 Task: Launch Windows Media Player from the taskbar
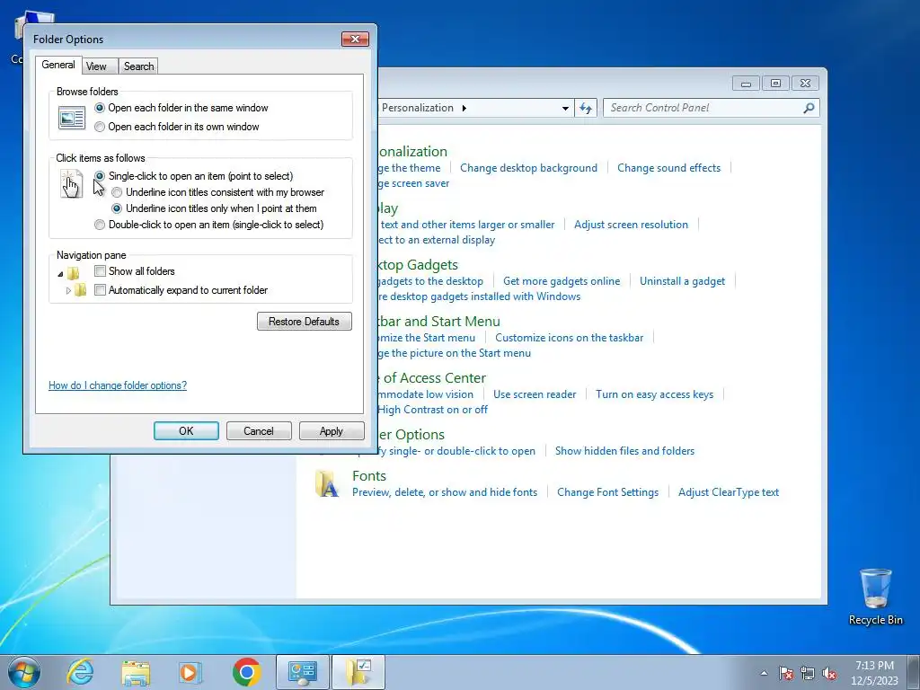(x=190, y=672)
